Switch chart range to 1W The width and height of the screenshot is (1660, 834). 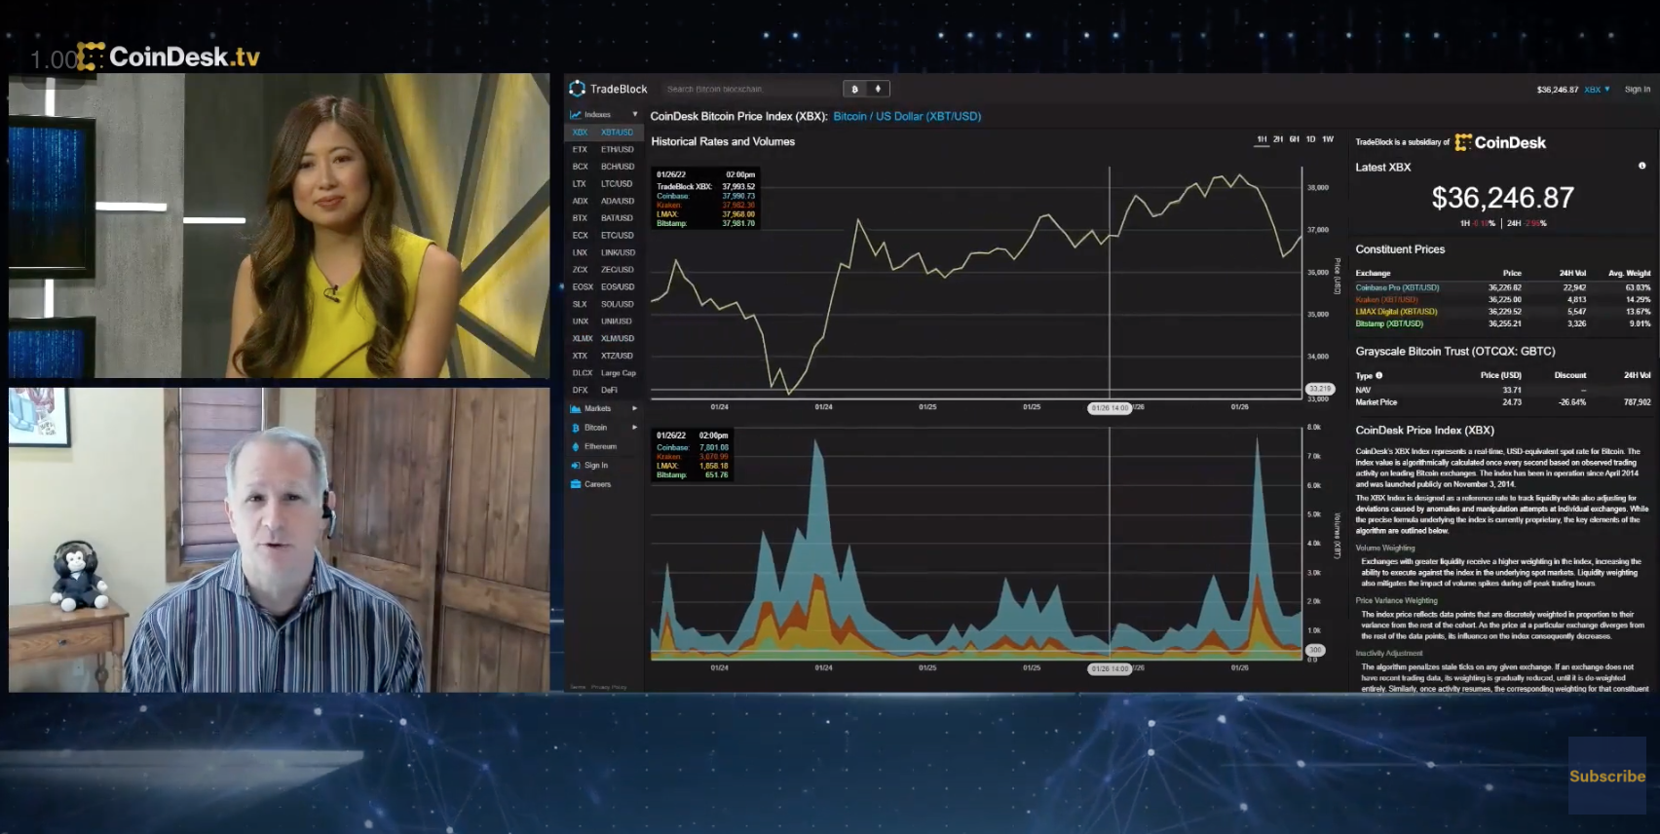click(x=1328, y=139)
